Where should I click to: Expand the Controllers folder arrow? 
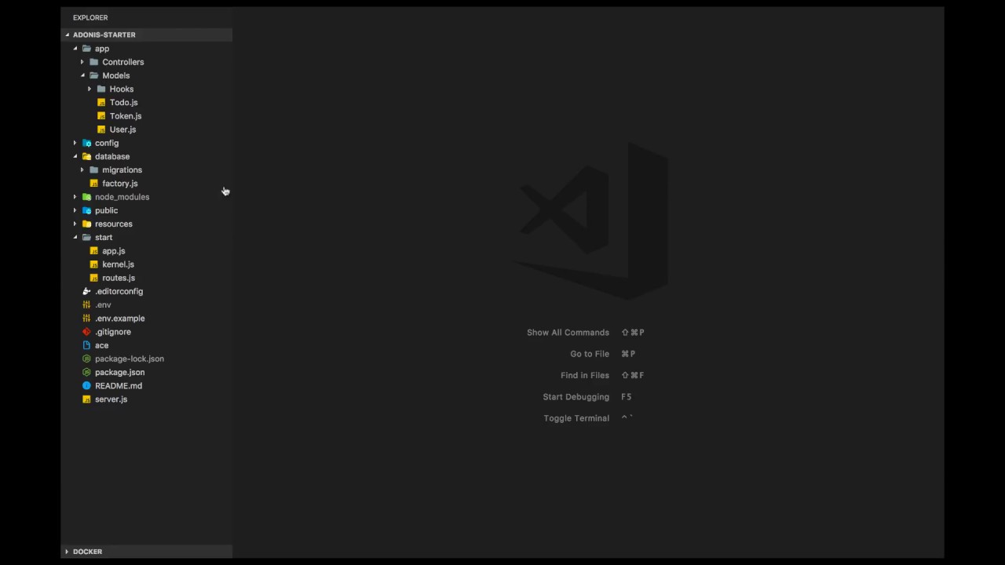tap(82, 62)
